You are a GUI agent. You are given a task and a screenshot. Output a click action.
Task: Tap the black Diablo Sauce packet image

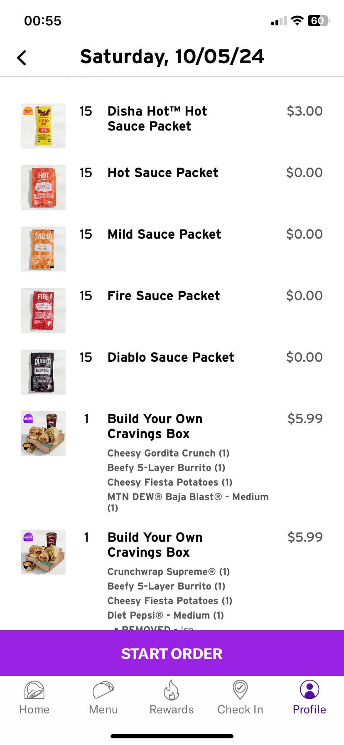43,372
